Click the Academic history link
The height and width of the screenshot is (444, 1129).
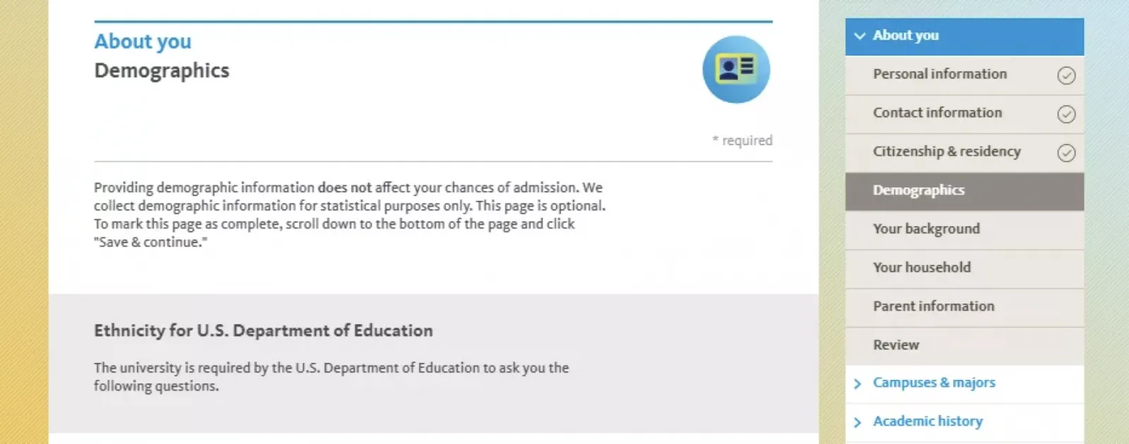click(x=927, y=421)
